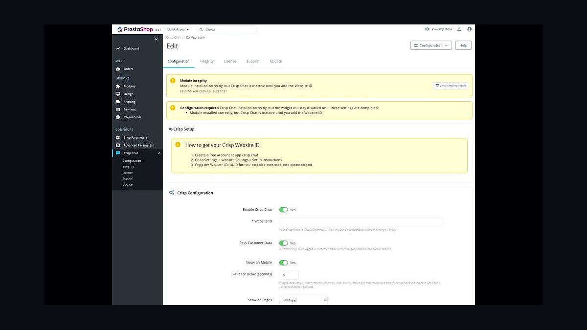Image resolution: width=587 pixels, height=330 pixels.
Task: Open the notifications bell
Action: click(459, 29)
